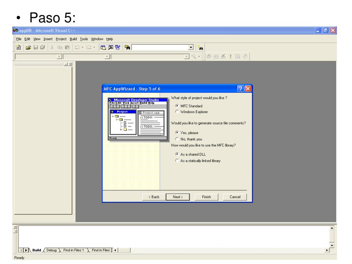Click the output pane horizontal scroll-right arrow
This screenshot has width=352, height=264.
pos(327,250)
